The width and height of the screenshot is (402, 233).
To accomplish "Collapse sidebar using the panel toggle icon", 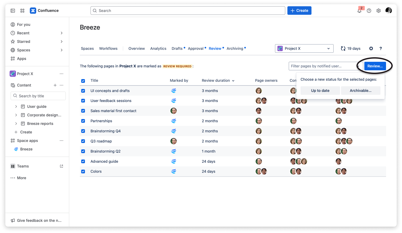I will [x=13, y=11].
